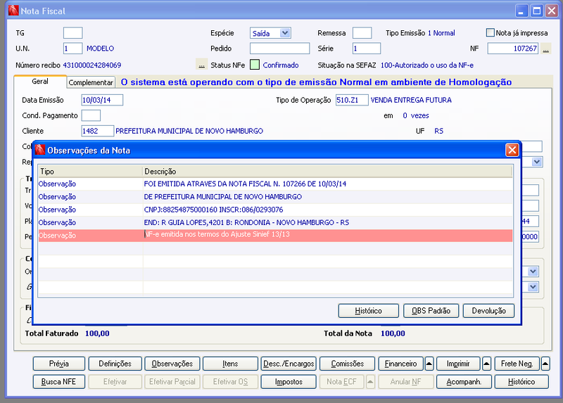
Task: Click the Cliente code field 1482
Action: pos(97,131)
